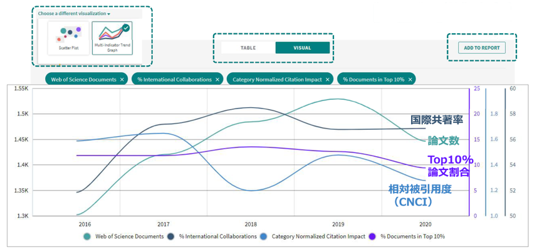
Task: Click the % Documents in Top 10% chip label
Action: point(373,80)
